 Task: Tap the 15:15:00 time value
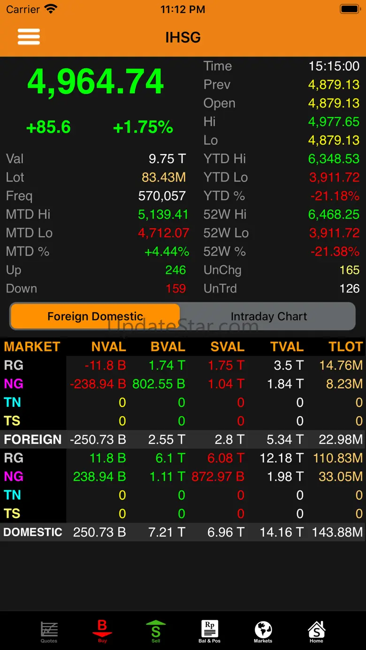[334, 66]
